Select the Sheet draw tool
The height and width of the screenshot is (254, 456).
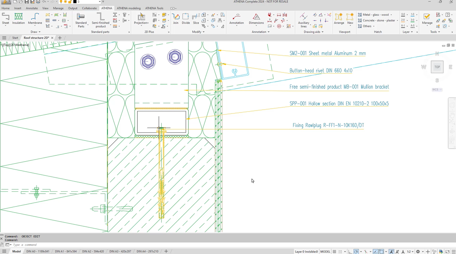pos(5,19)
